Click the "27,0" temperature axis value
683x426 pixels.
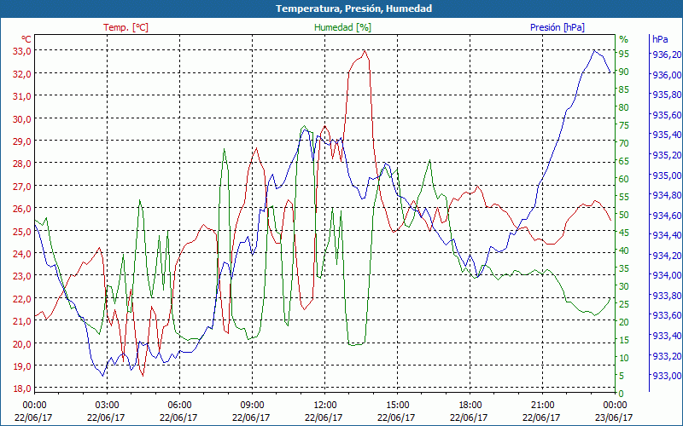click(22, 186)
